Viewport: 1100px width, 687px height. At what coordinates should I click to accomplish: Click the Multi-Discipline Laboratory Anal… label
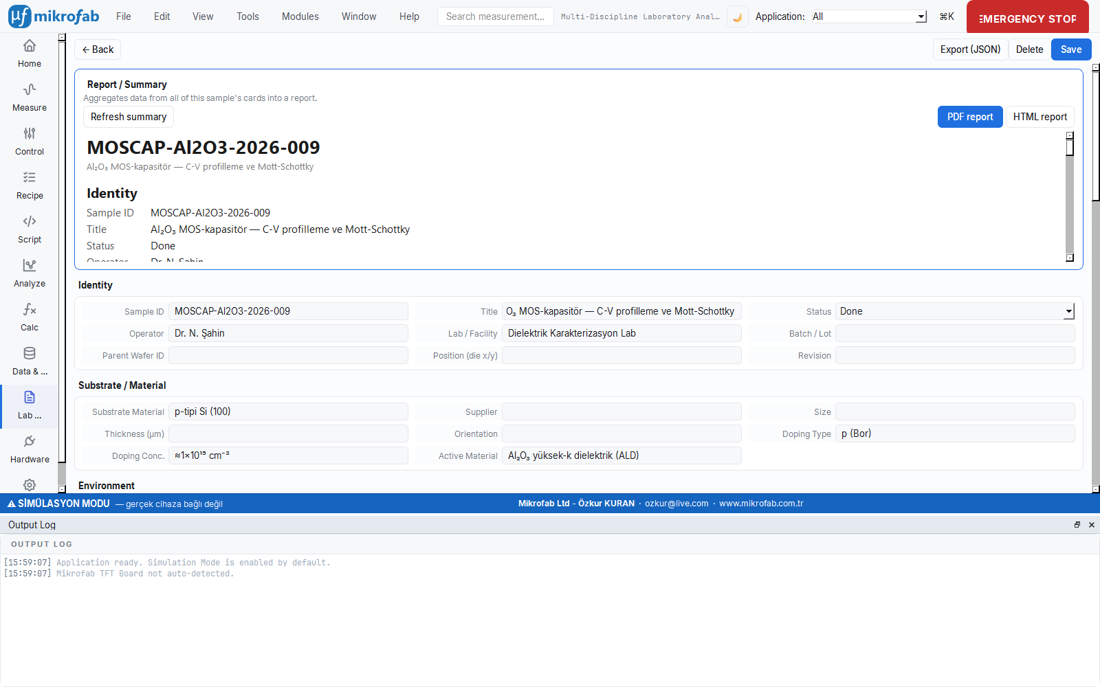(640, 16)
